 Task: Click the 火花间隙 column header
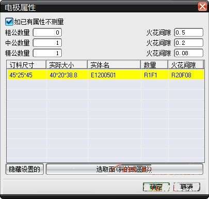(186, 65)
